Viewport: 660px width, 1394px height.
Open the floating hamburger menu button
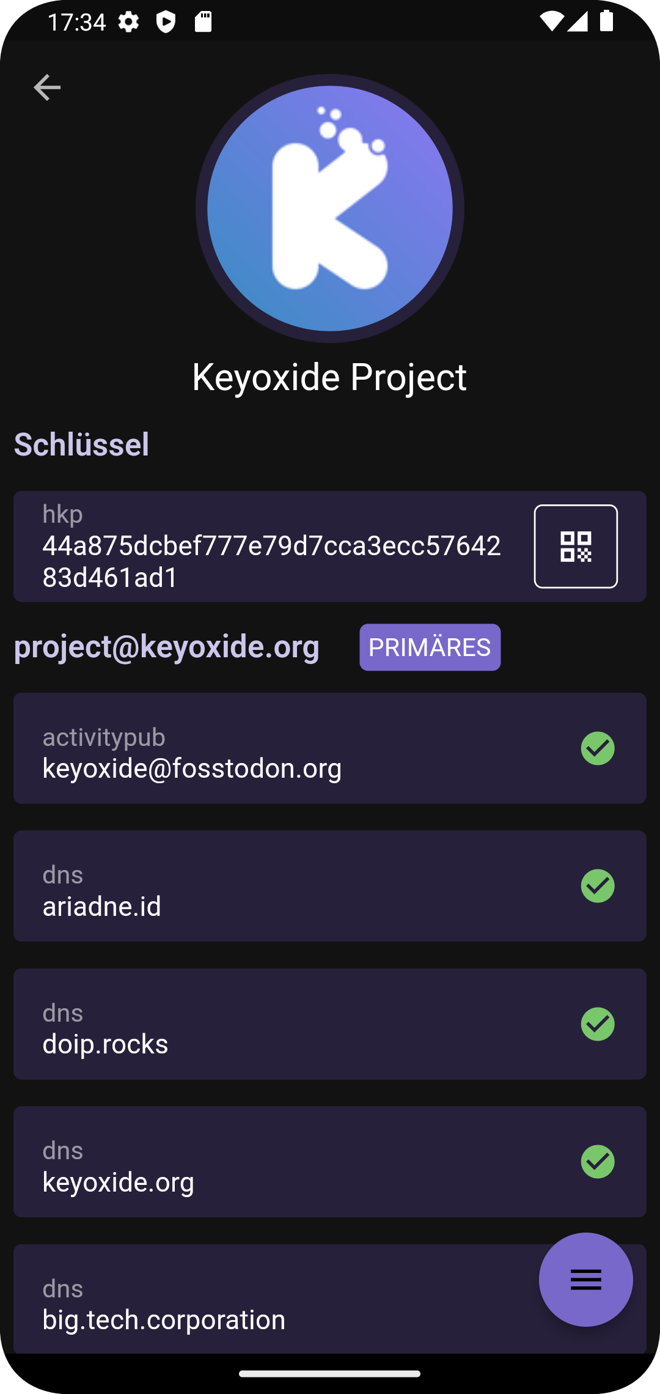(585, 1279)
